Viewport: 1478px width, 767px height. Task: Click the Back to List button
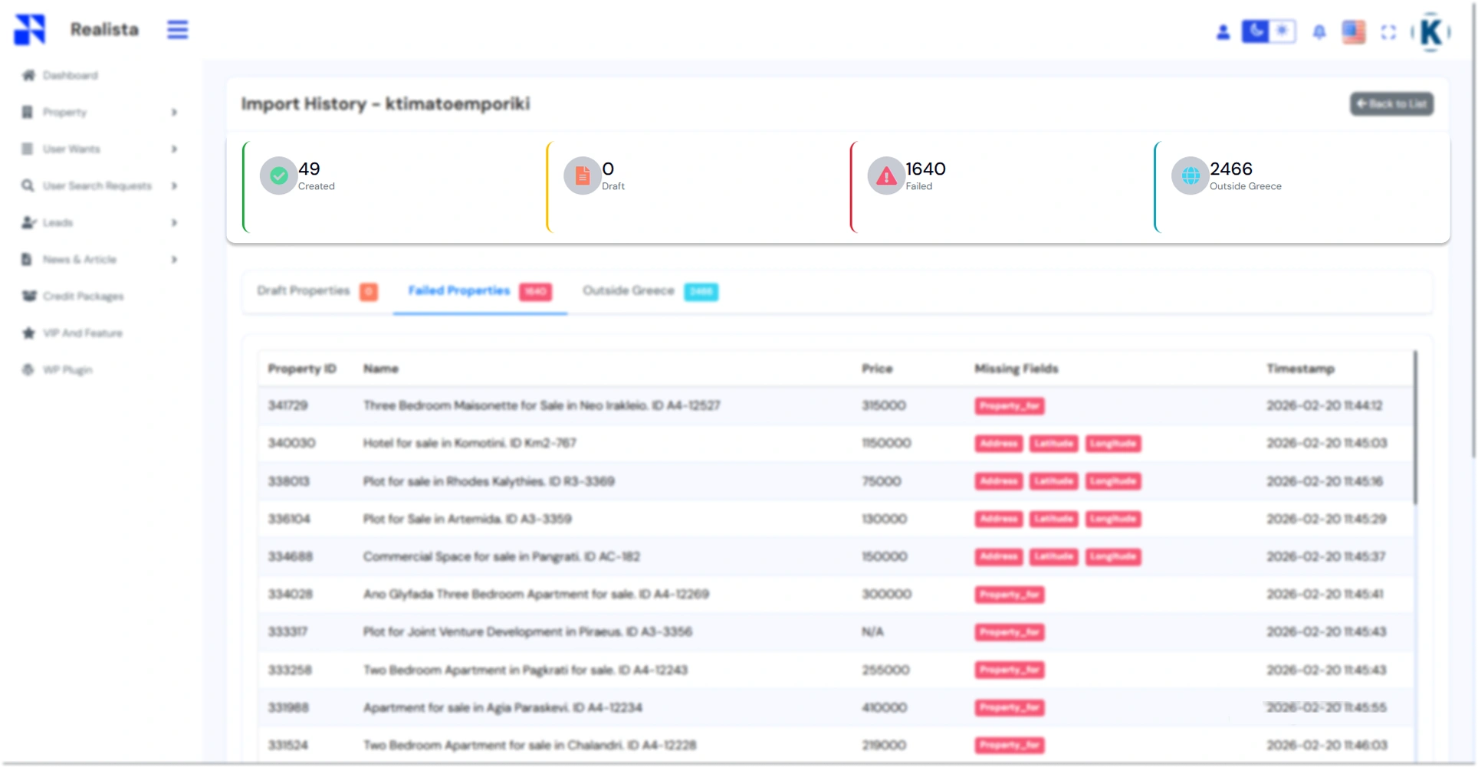pyautogui.click(x=1391, y=103)
